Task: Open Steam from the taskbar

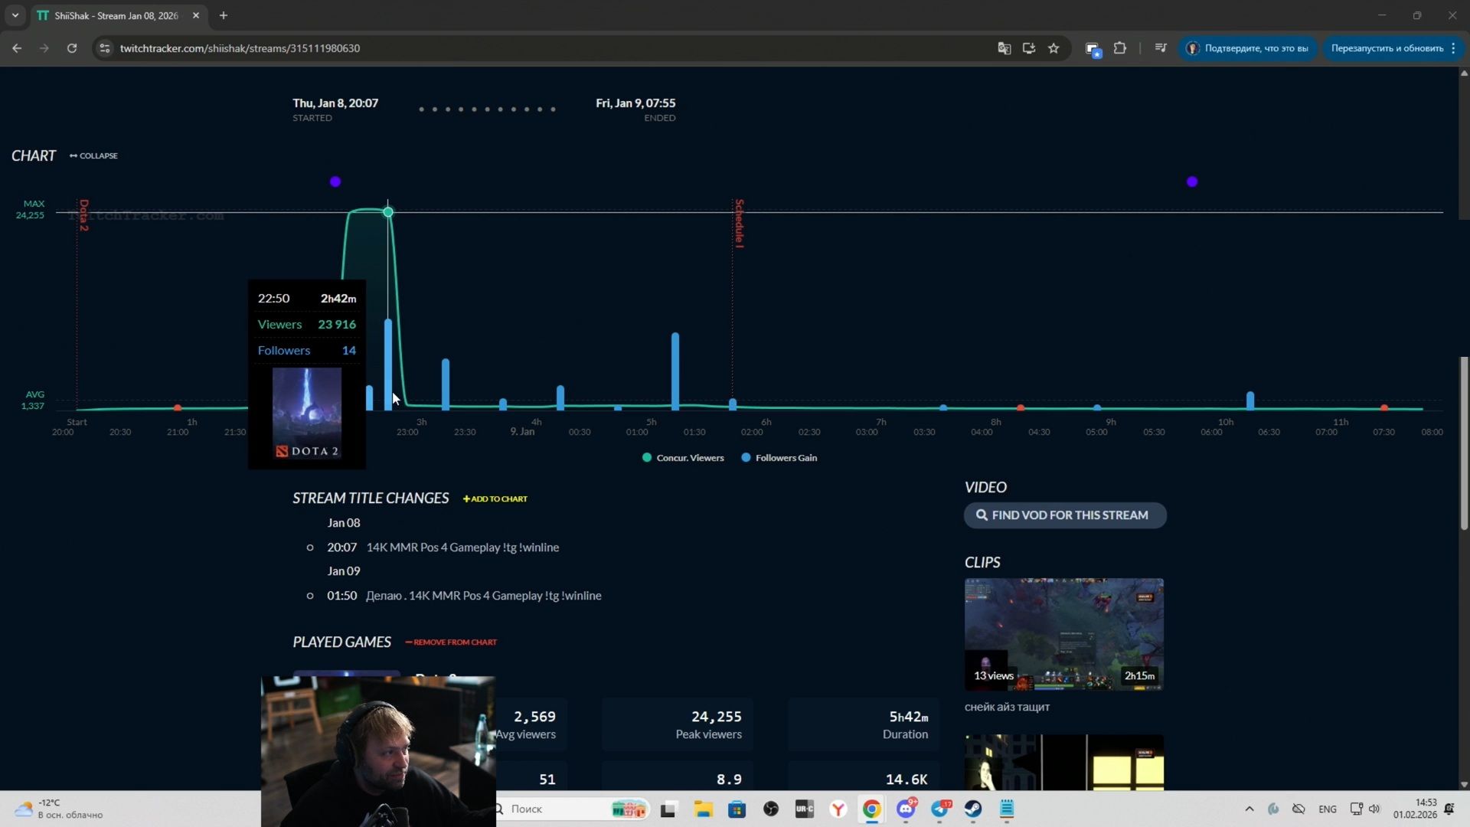Action: tap(973, 809)
